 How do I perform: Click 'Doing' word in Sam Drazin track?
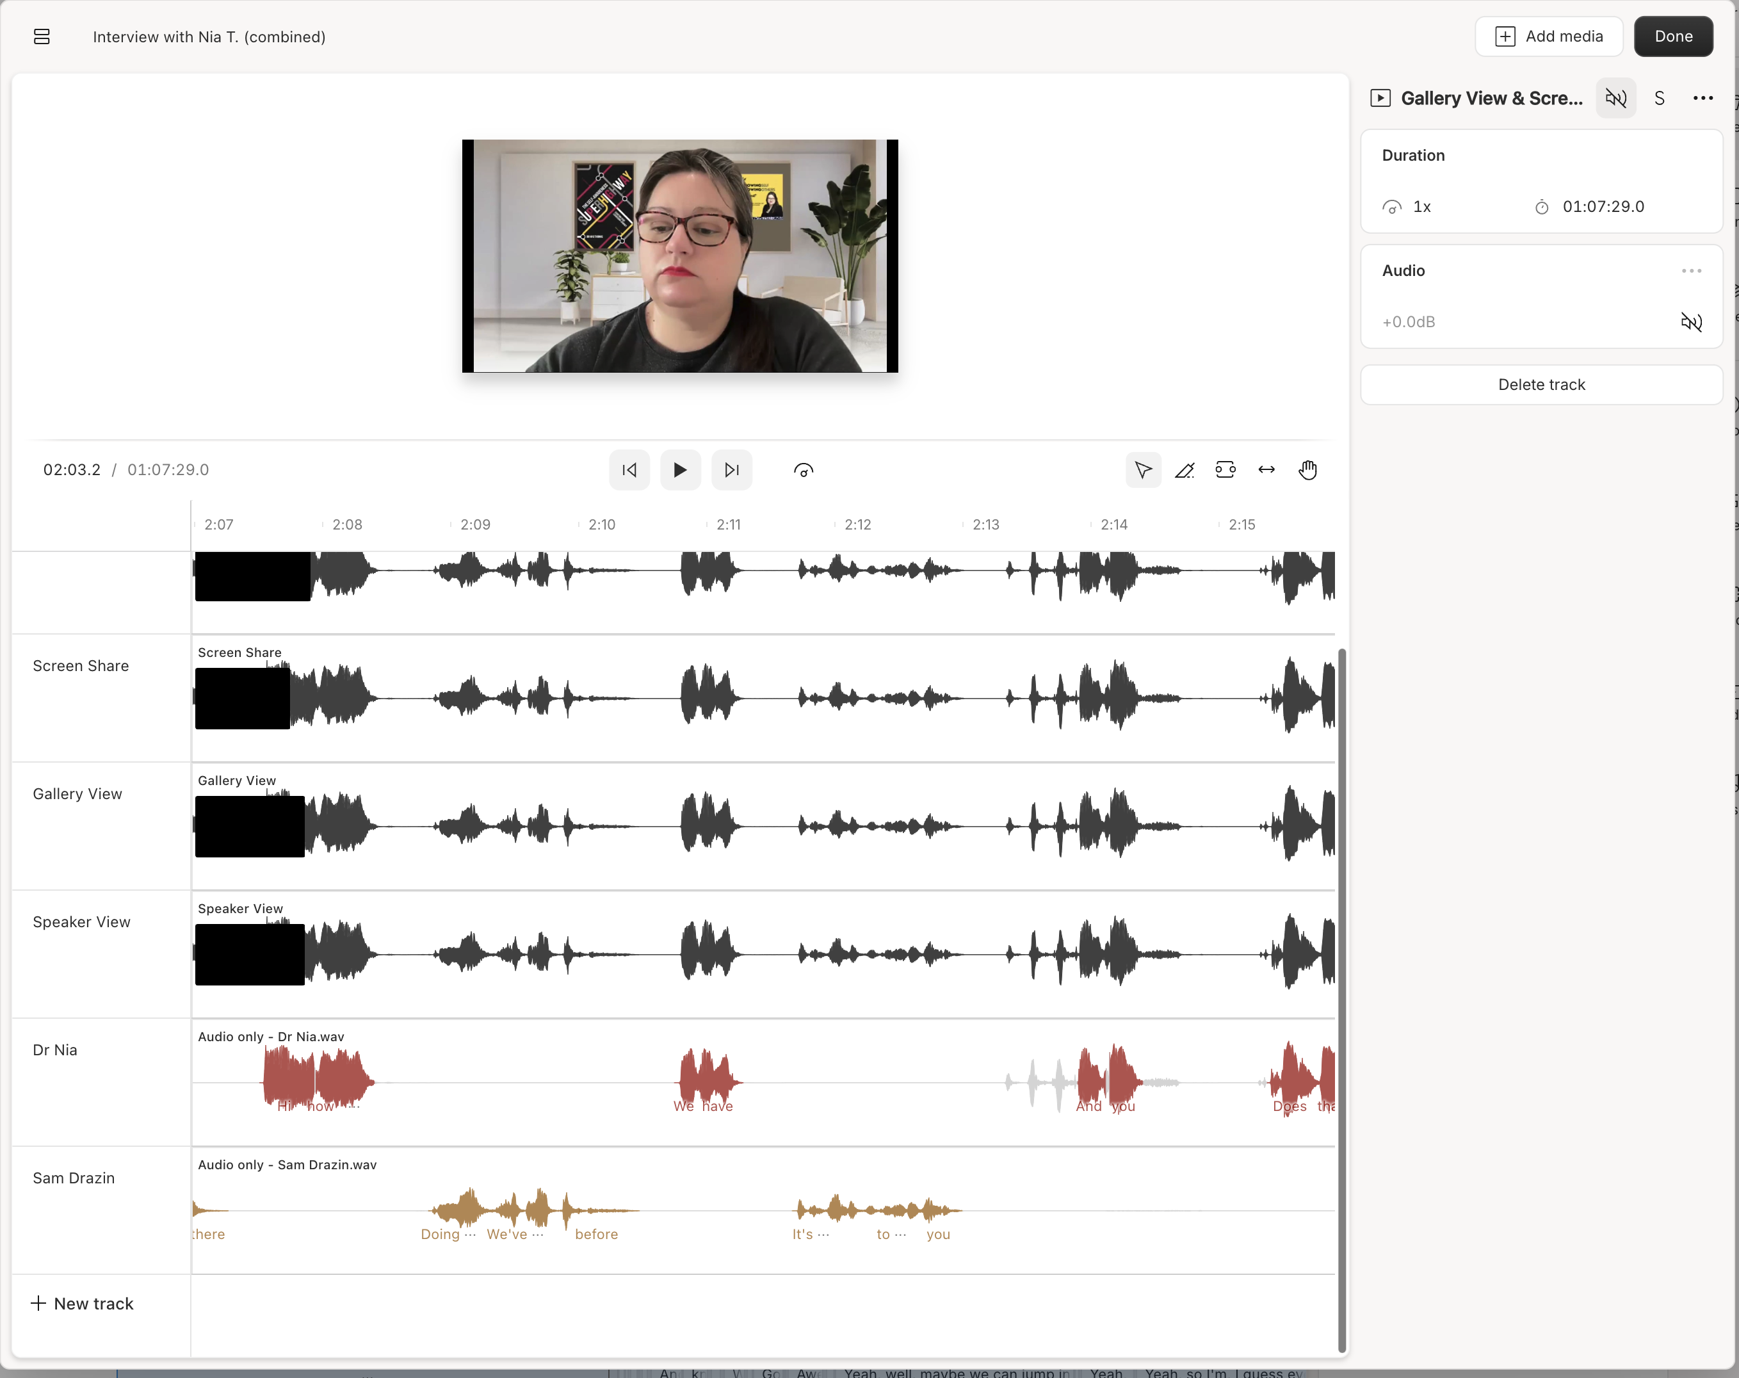pos(440,1235)
